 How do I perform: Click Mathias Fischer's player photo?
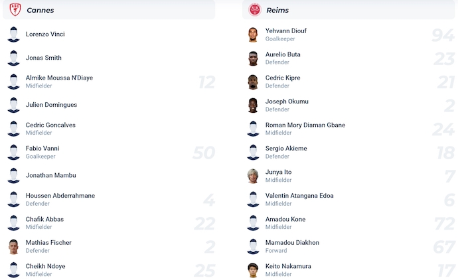click(13, 247)
